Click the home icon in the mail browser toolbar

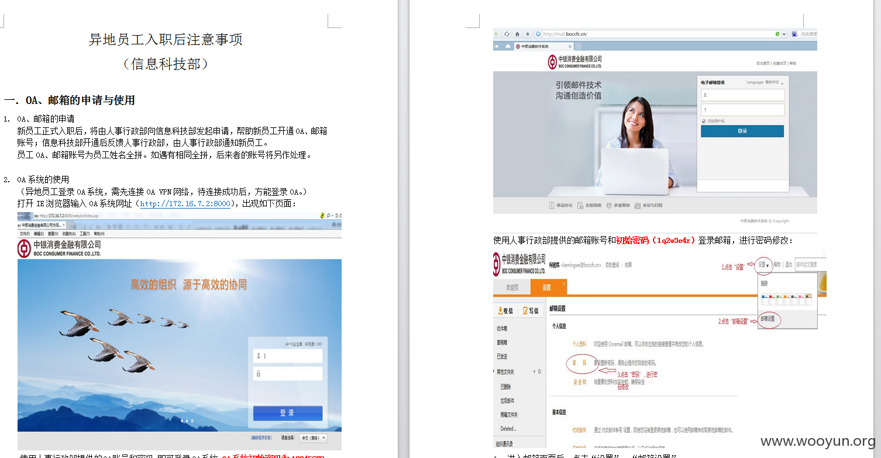click(x=517, y=34)
